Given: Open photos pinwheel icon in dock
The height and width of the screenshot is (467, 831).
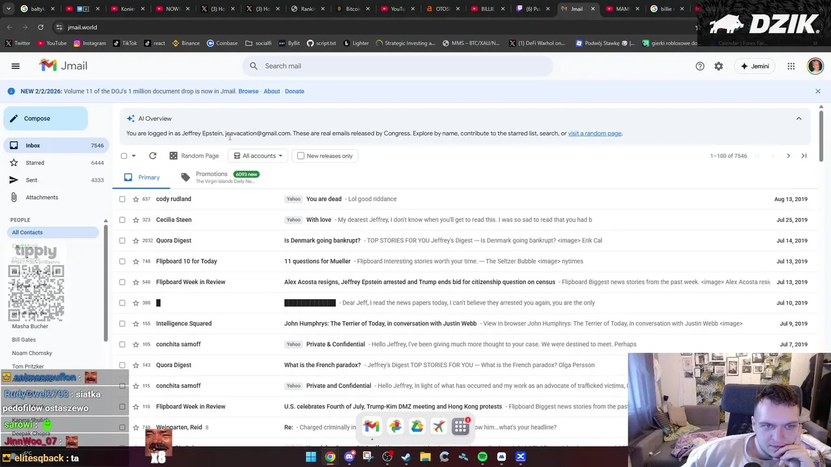Looking at the screenshot, I should tap(395, 426).
